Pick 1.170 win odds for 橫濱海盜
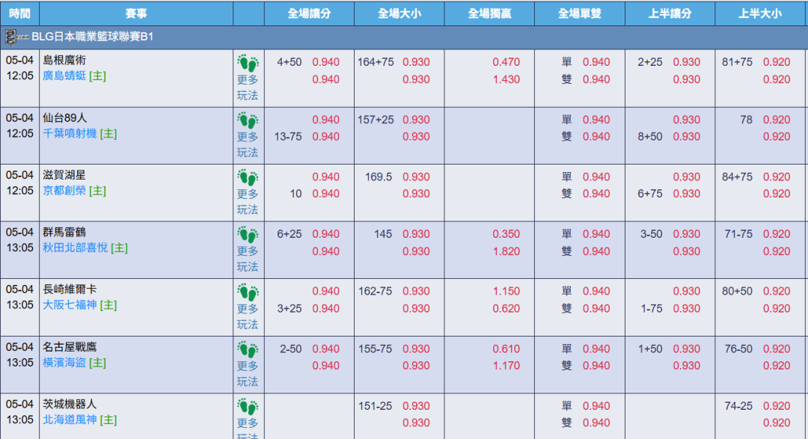This screenshot has height=439, width=808. 506,366
